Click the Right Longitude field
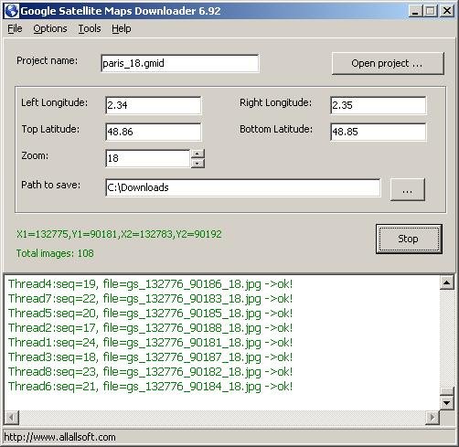 (378, 105)
